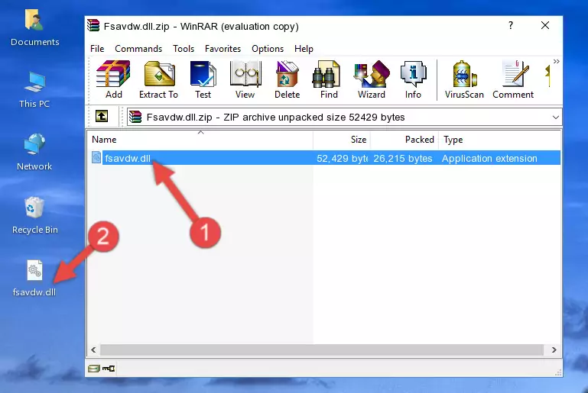This screenshot has height=393, width=588.
Task: Click the Add toolbar icon
Action: 113,79
